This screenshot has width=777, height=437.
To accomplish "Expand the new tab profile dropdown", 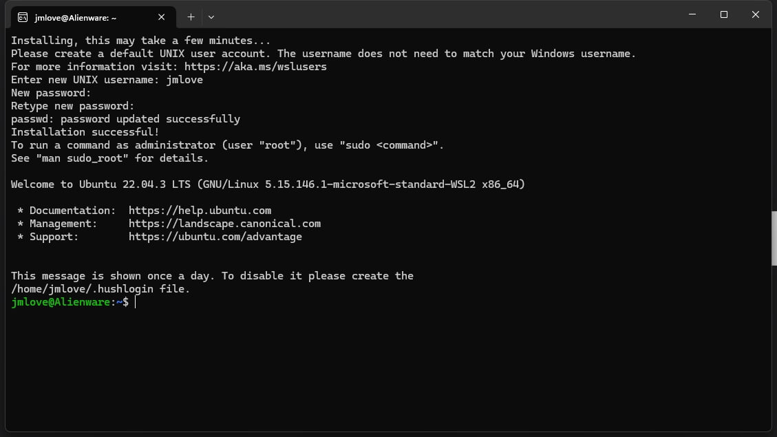I will point(211,17).
